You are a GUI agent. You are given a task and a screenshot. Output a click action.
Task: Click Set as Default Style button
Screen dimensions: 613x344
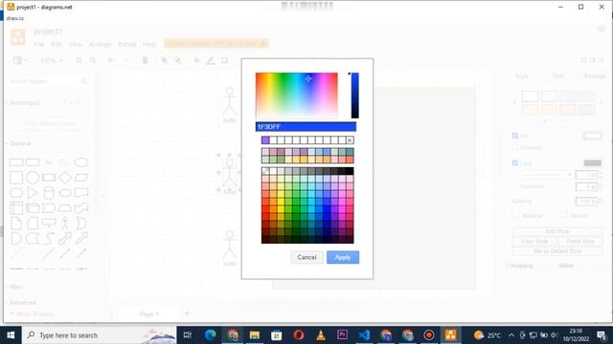pyautogui.click(x=557, y=251)
